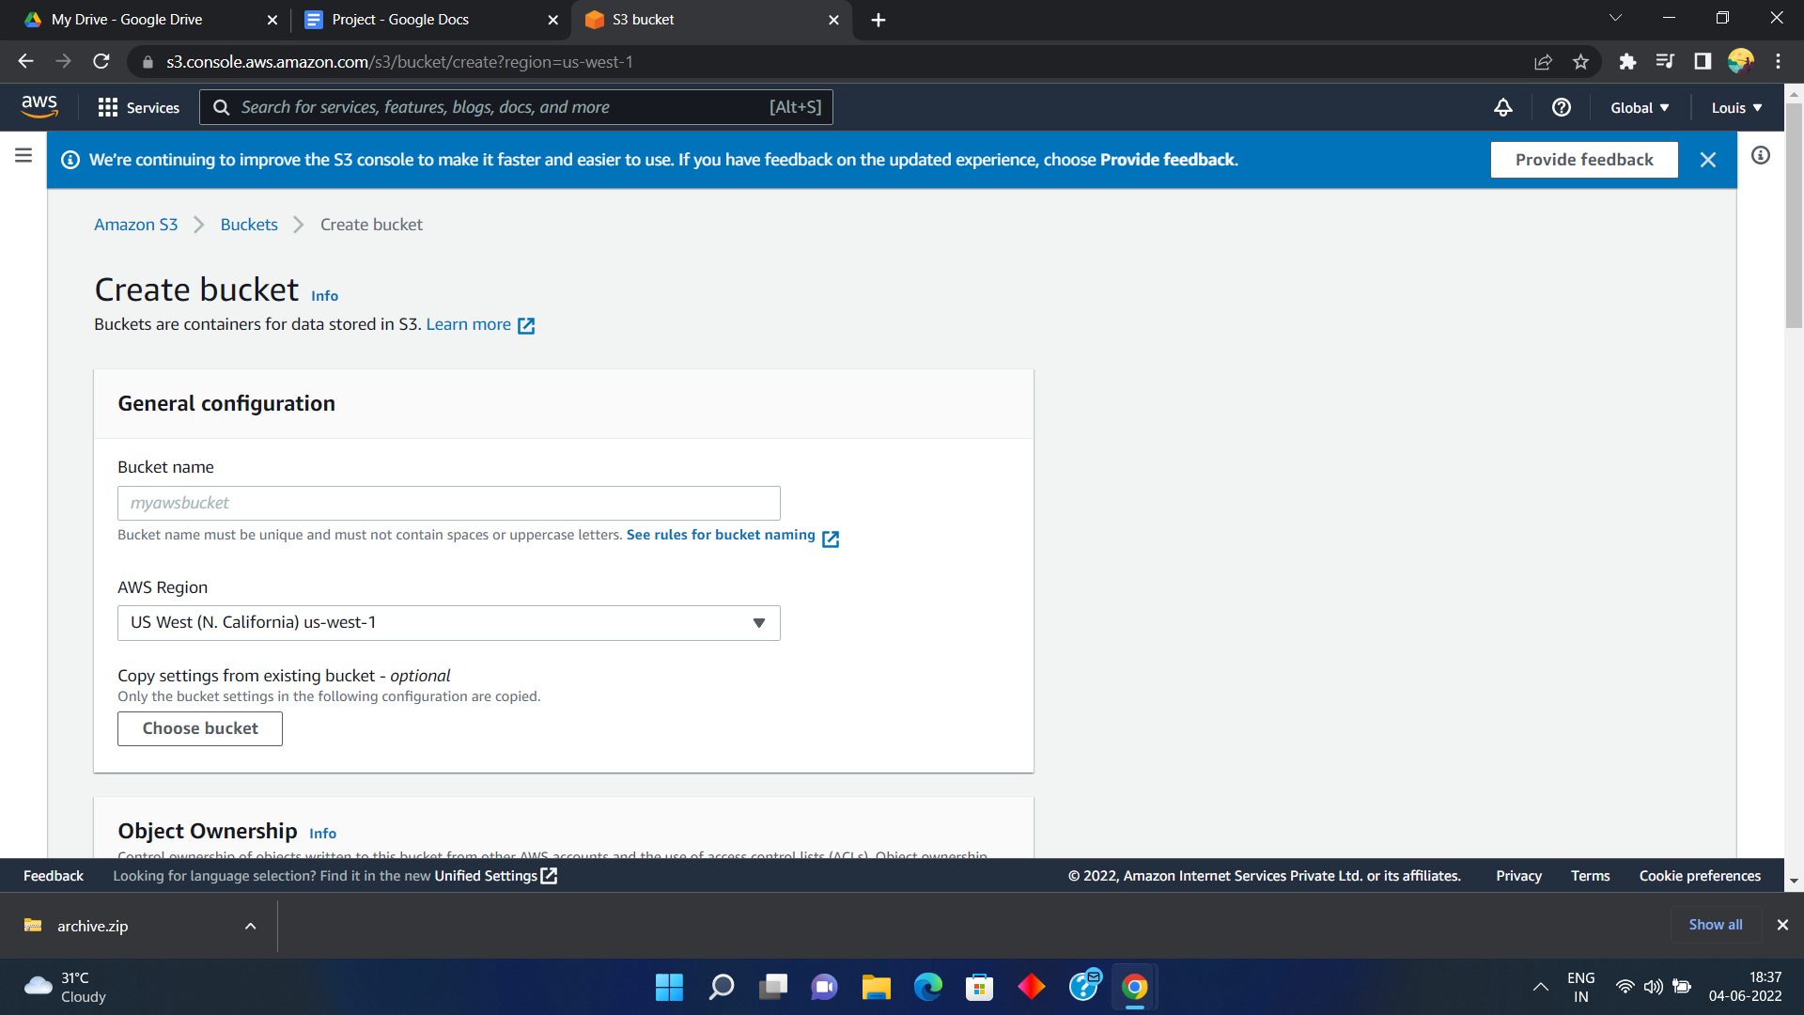This screenshot has width=1804, height=1015.
Task: Open the info panel icon at right
Action: (x=1760, y=155)
